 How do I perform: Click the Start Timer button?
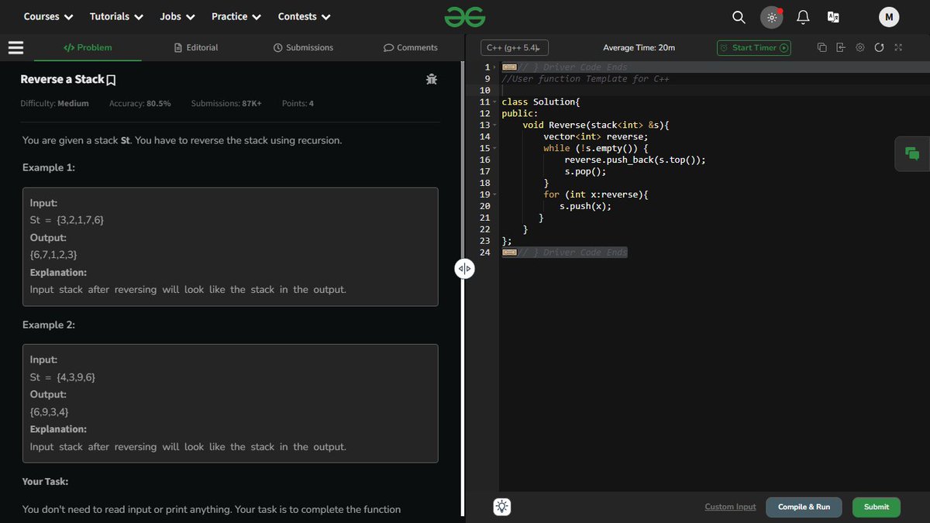pyautogui.click(x=754, y=48)
